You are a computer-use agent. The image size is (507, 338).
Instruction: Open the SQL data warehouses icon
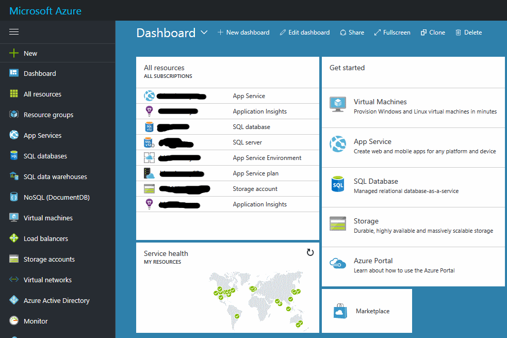coord(14,176)
